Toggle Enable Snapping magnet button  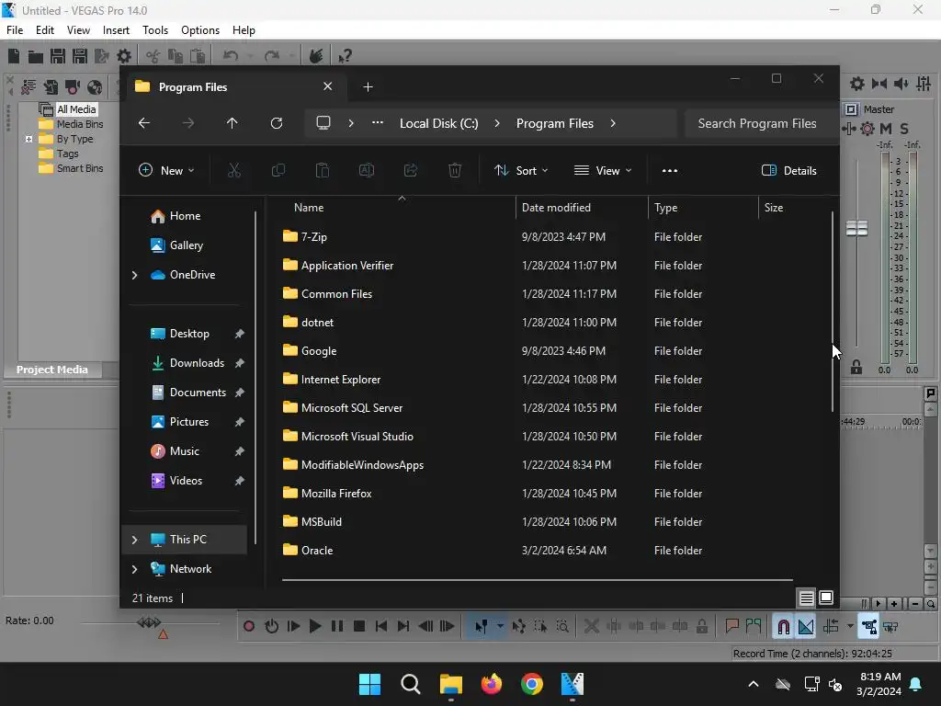(x=783, y=626)
